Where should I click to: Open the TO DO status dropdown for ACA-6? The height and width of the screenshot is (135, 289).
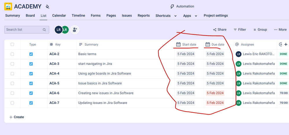tap(284, 93)
